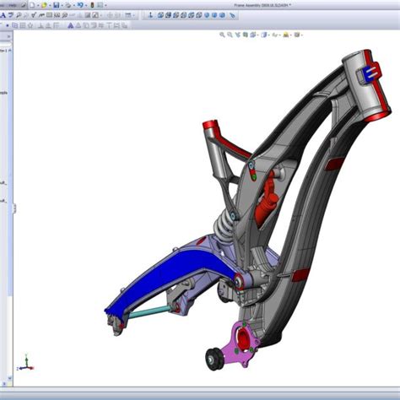Select the Surface Finish checkmark symbol tool
This screenshot has height=400, width=400.
tap(34, 15)
